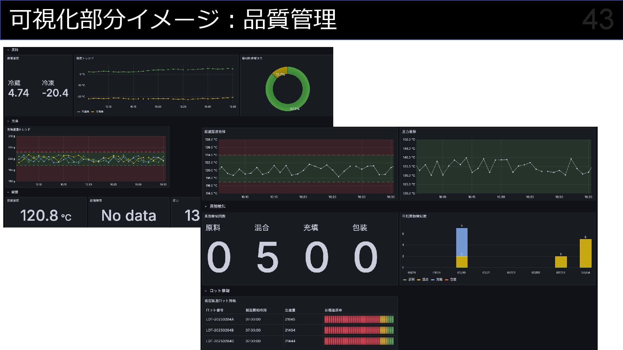The image size is (623, 350).
Task: Collapse the 異物検知 row chevron
Action: [x=206, y=206]
